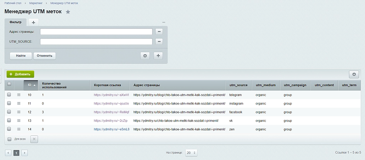
Task: Open row actions menu for ID 12
Action: tap(19, 112)
